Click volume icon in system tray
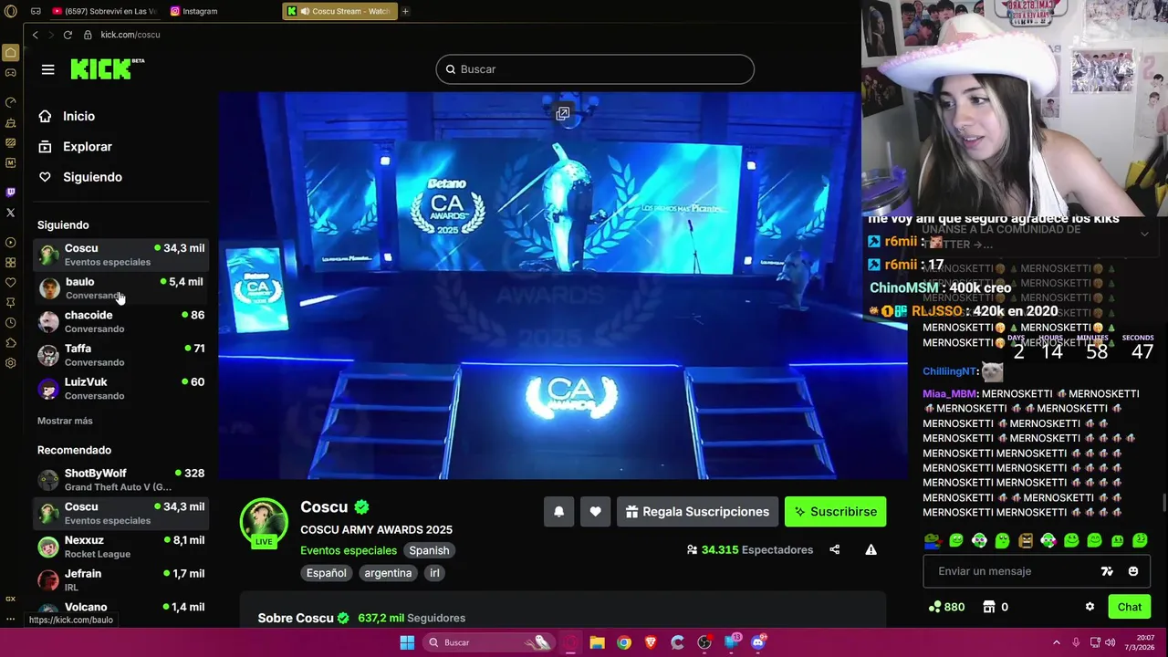This screenshot has width=1168, height=657. (1111, 642)
